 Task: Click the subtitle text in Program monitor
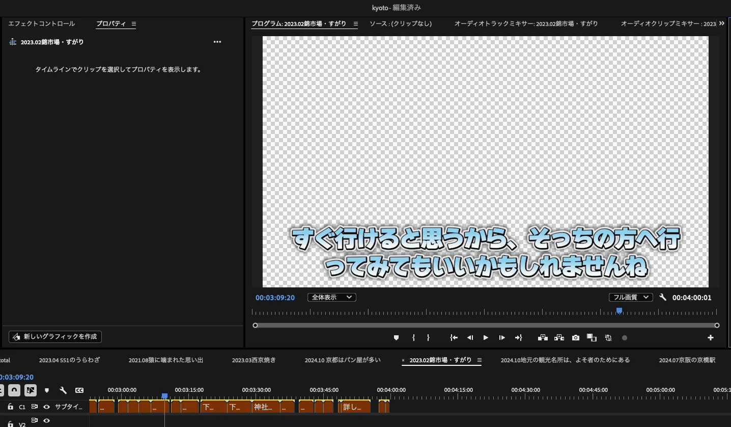[486, 253]
